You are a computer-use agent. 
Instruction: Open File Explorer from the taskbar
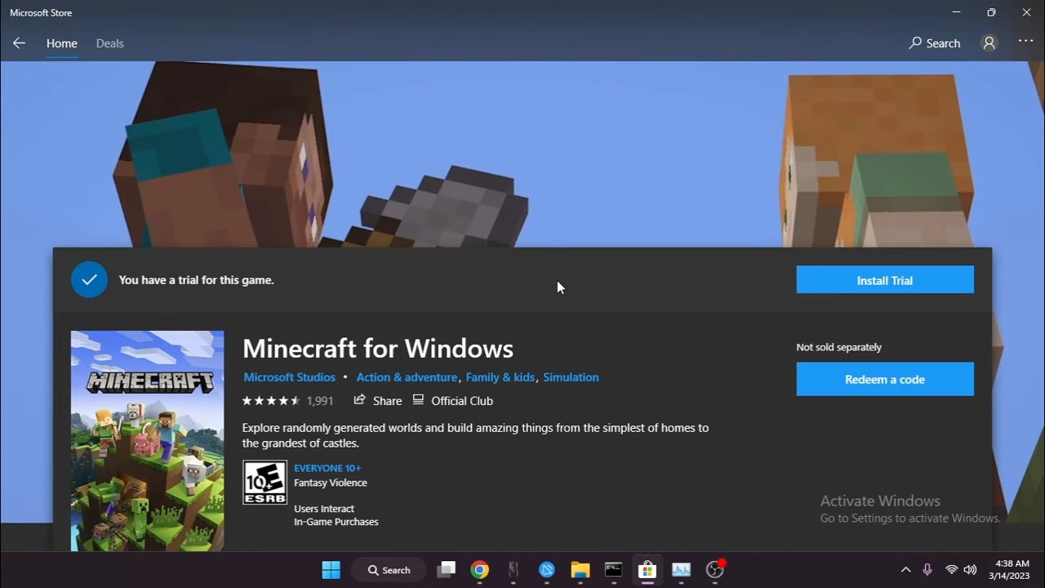point(580,570)
